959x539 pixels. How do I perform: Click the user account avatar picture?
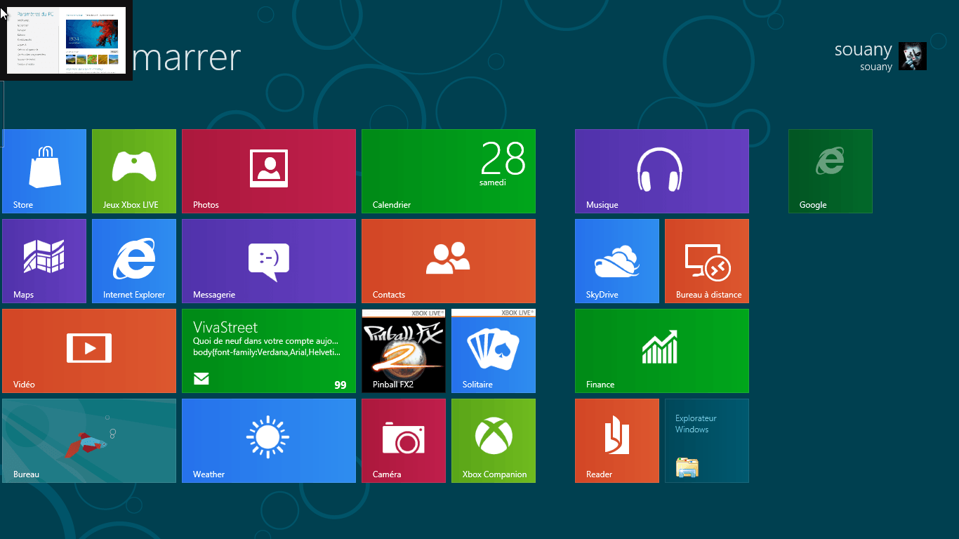click(x=913, y=56)
